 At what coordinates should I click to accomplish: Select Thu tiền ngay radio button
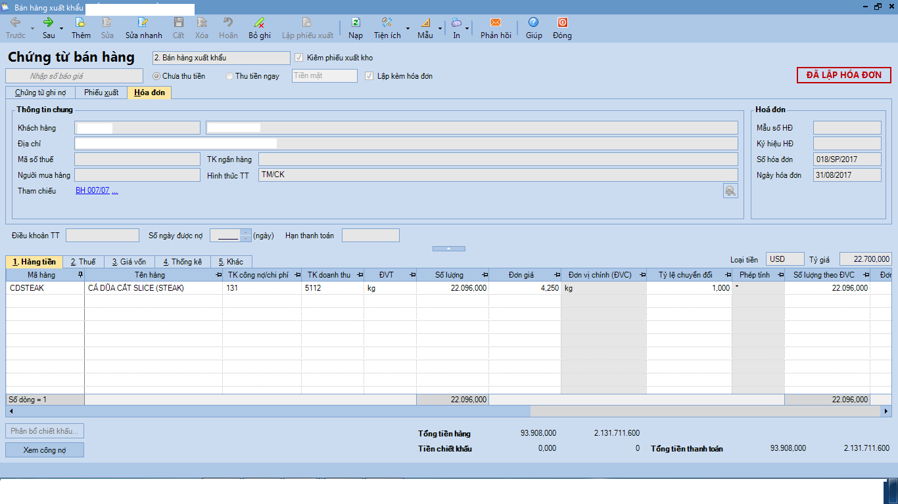click(x=229, y=76)
